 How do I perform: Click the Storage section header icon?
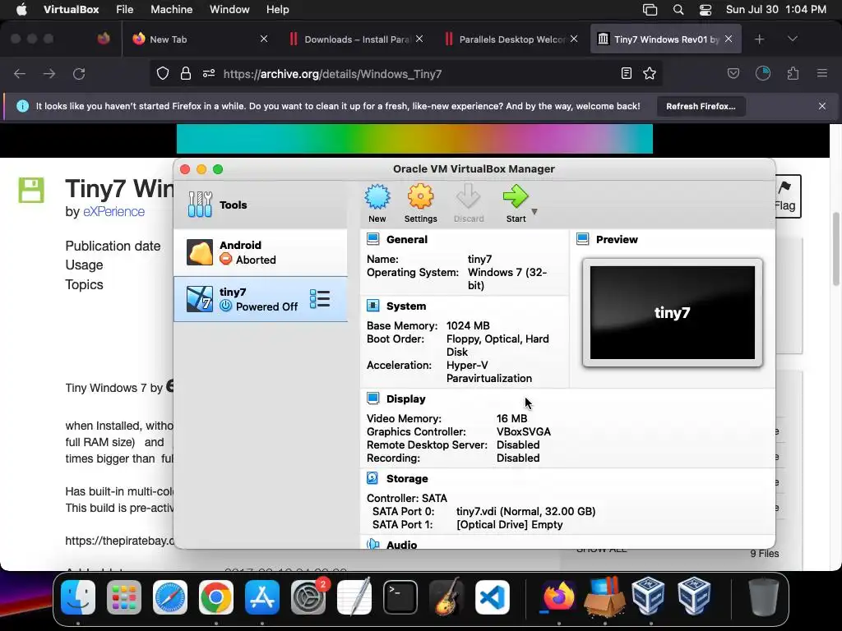372,477
